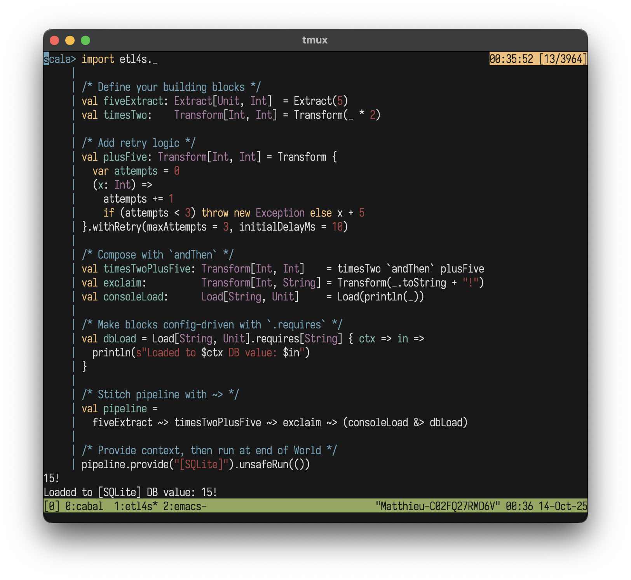Click '.unsafeRun(())' call
The width and height of the screenshot is (631, 580).
pyautogui.click(x=272, y=464)
